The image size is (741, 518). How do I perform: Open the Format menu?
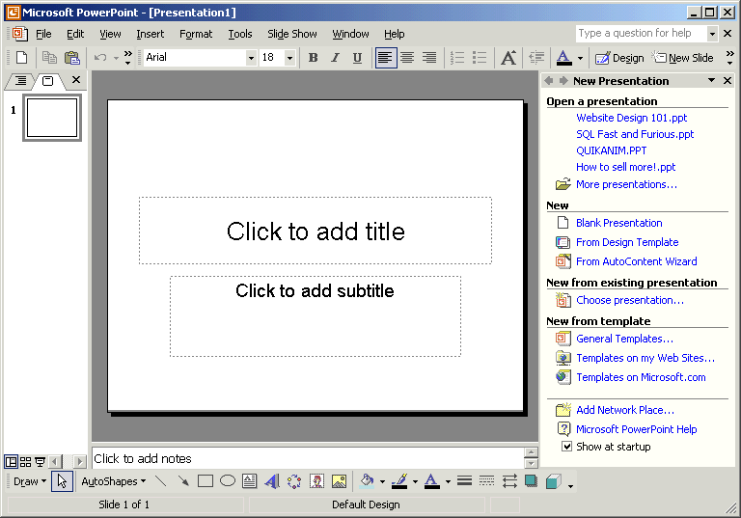196,34
